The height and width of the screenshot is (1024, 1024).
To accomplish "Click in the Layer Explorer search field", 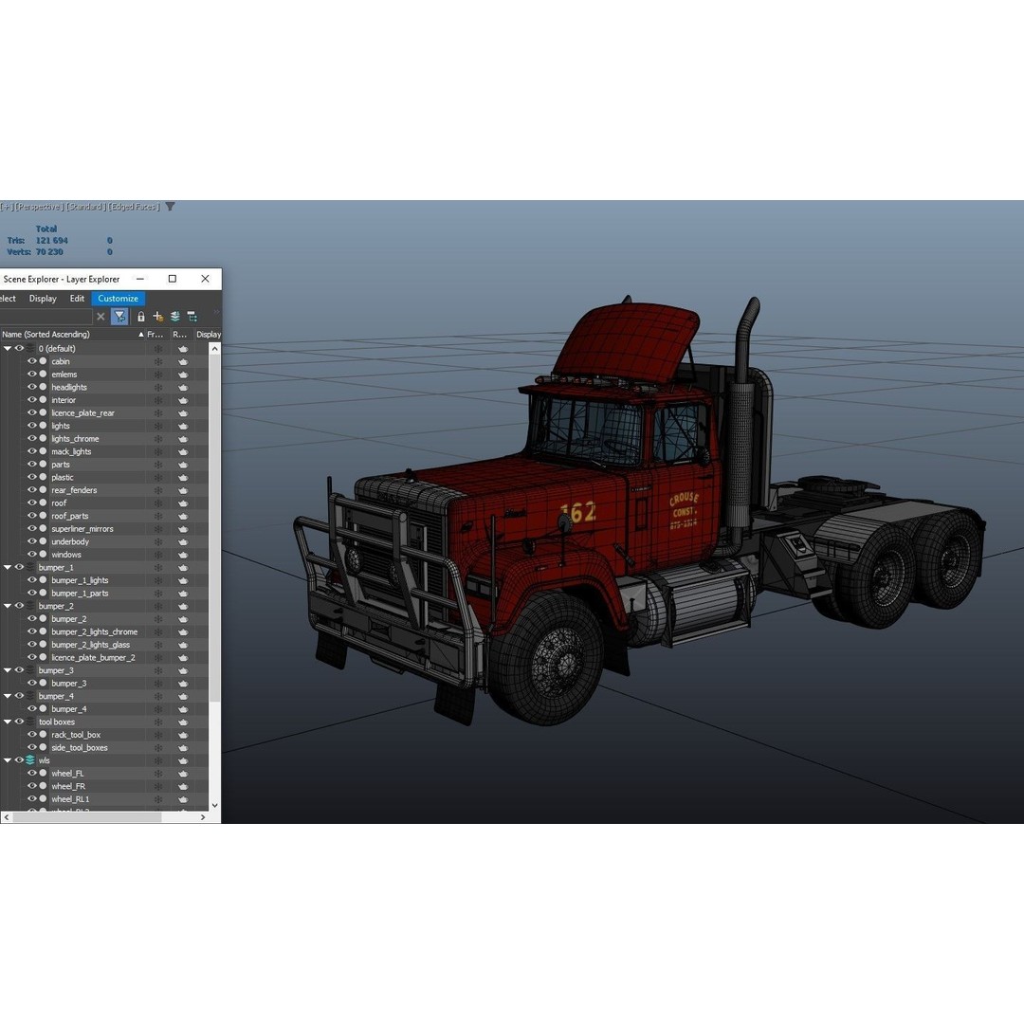I will tap(46, 317).
